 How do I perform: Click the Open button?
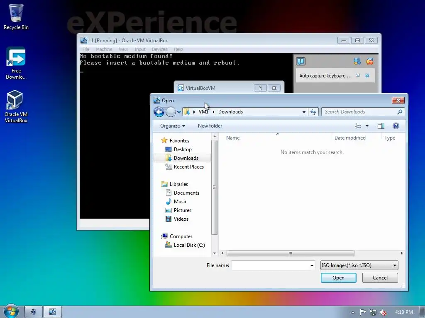point(339,278)
